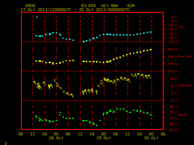Screen dimensions: 194x145
Task: Click the 82M elevation text
Action: coord(131,6)
